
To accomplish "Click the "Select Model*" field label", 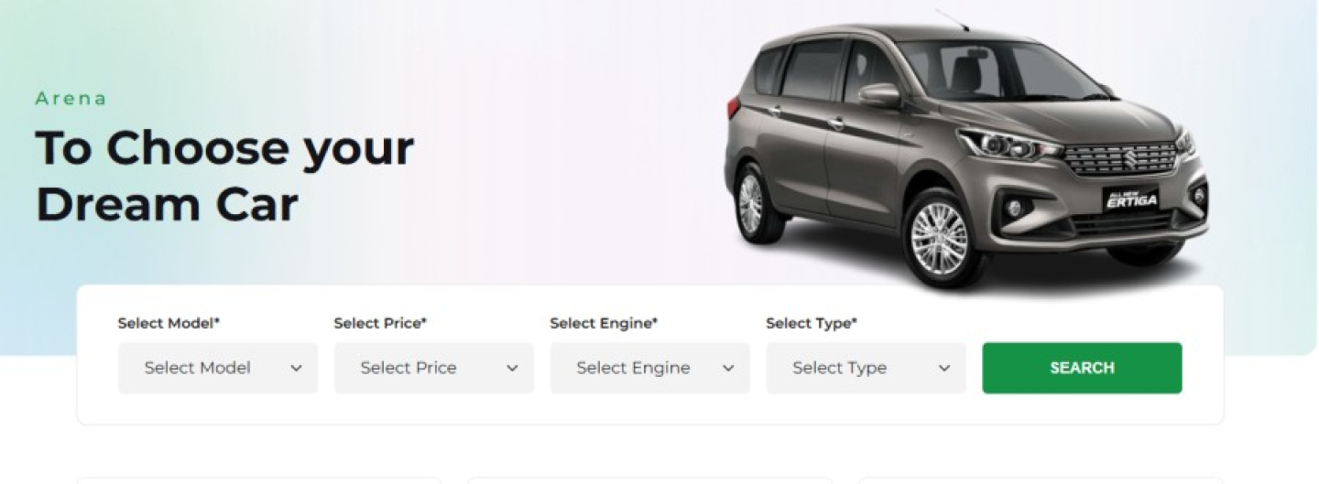I will point(169,323).
